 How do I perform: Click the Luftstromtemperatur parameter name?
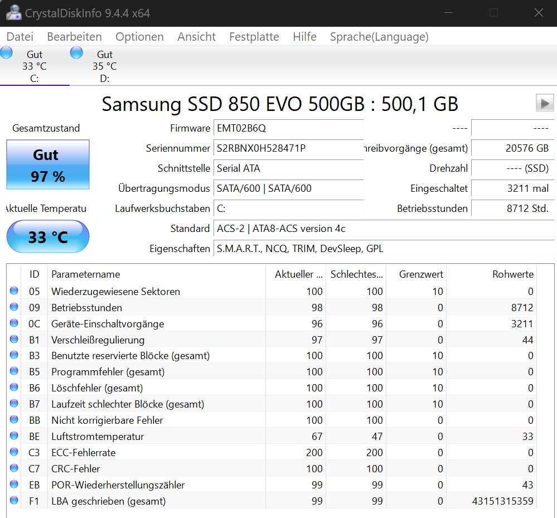tap(98, 436)
